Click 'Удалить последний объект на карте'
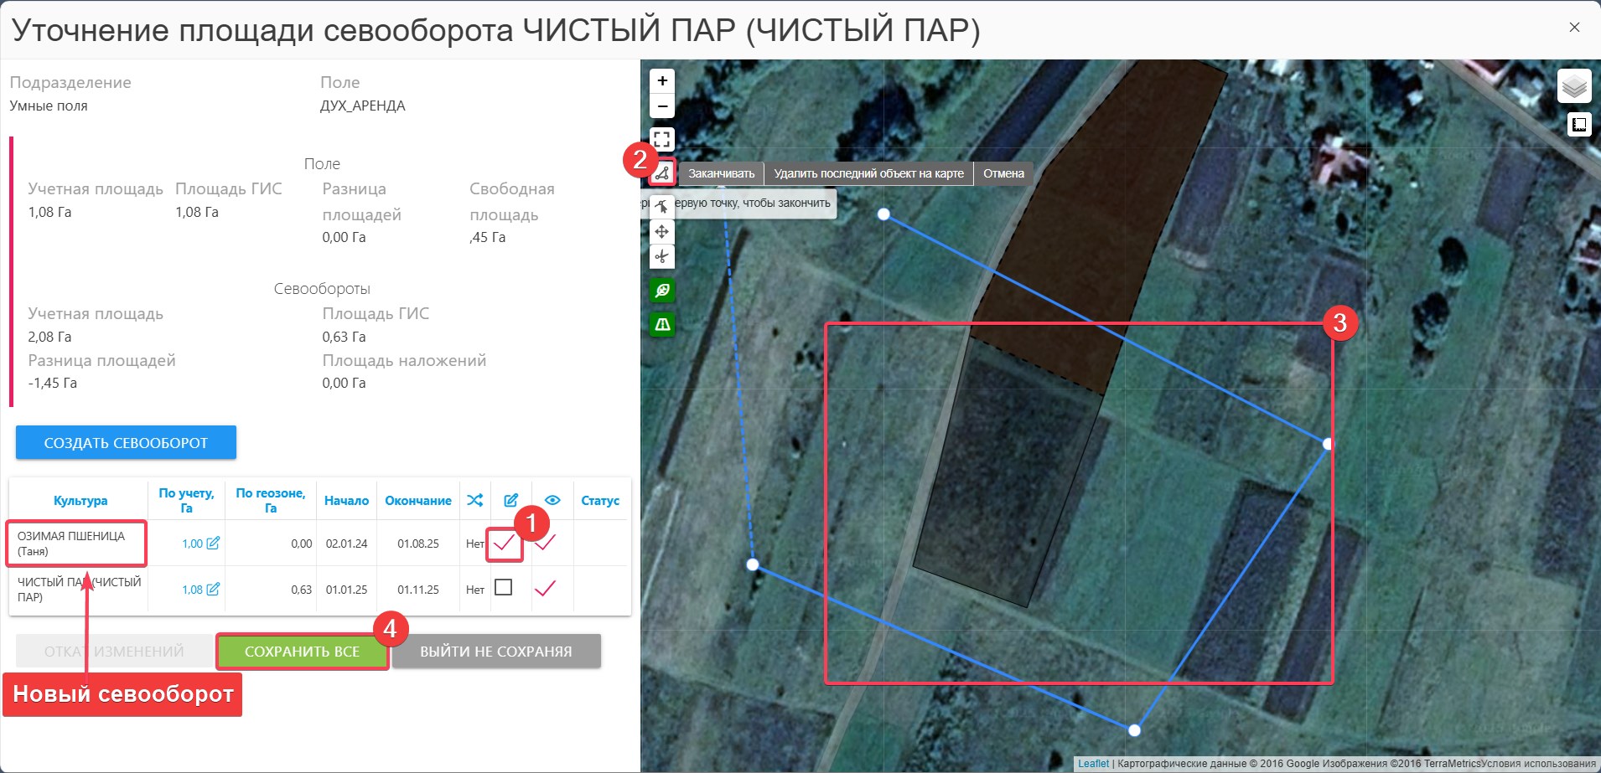Image resolution: width=1601 pixels, height=773 pixels. 868,173
